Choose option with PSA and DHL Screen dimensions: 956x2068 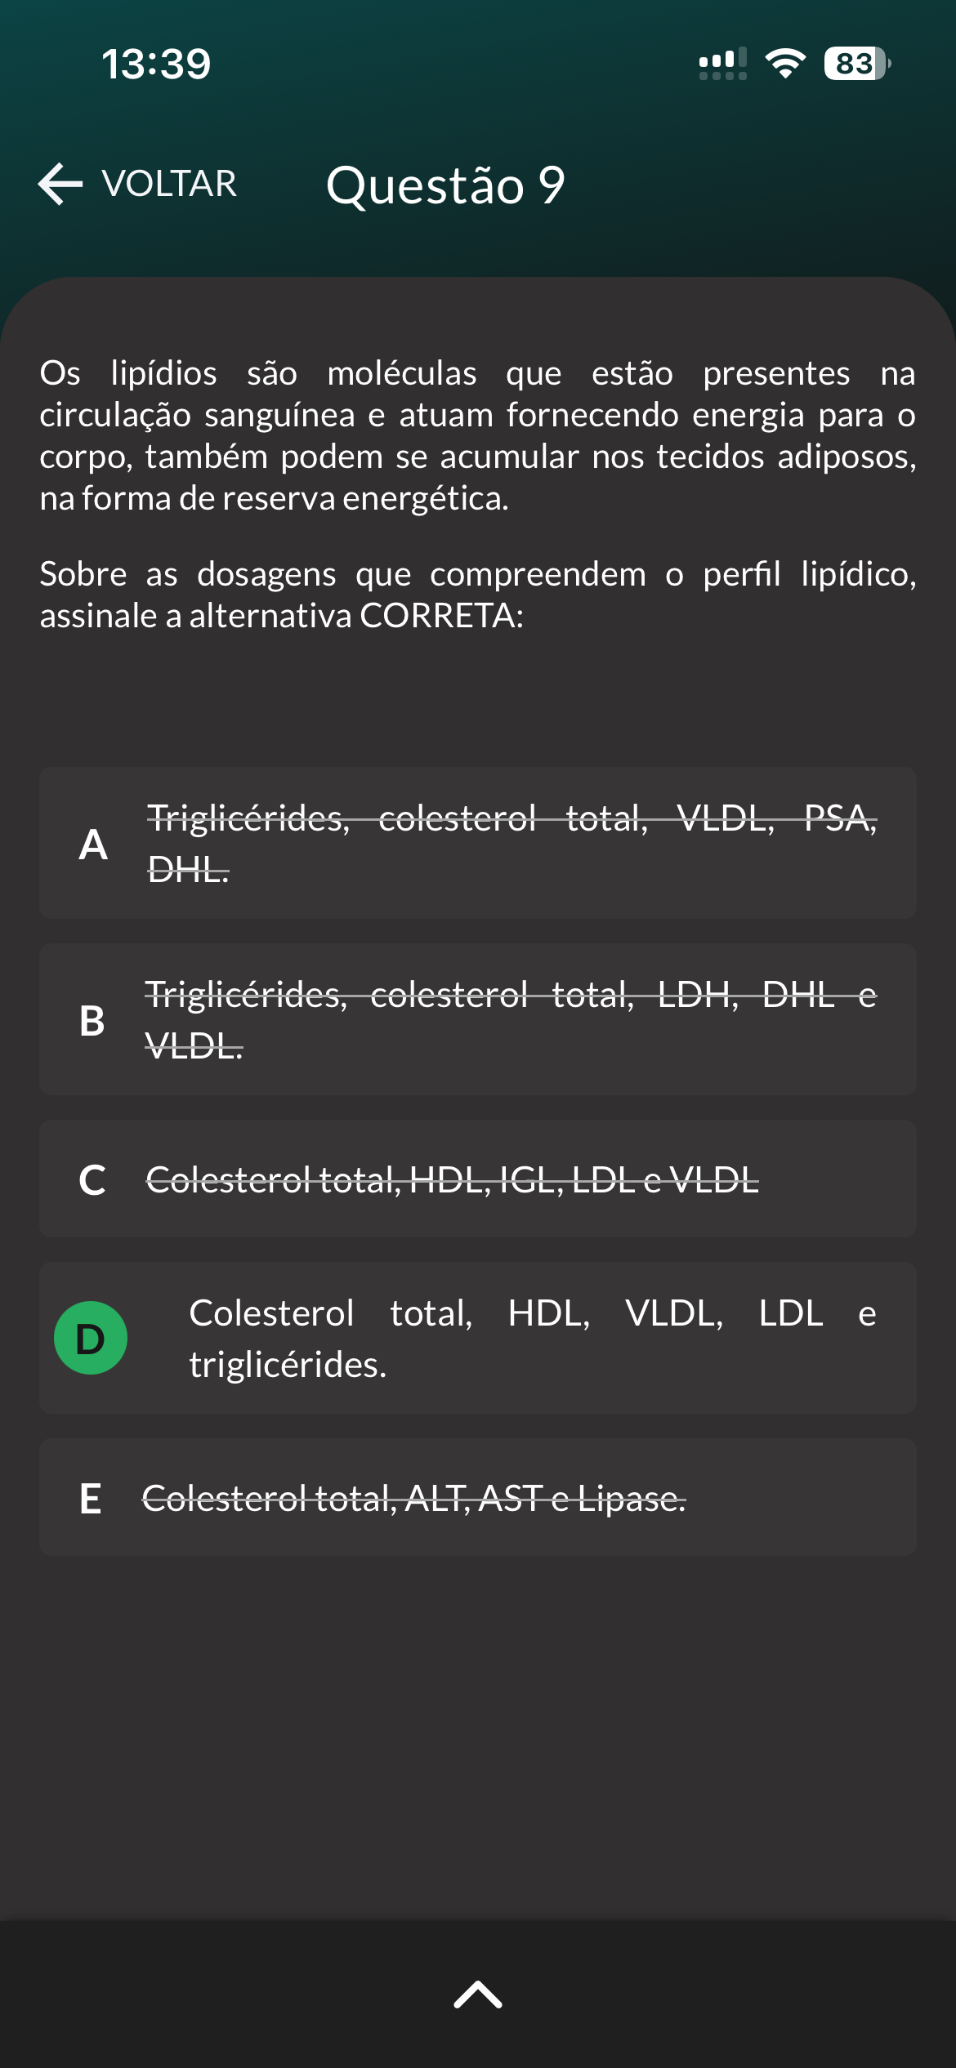coord(512,843)
